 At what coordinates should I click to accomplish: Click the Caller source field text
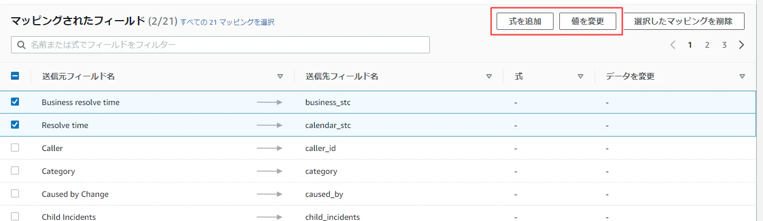(52, 148)
